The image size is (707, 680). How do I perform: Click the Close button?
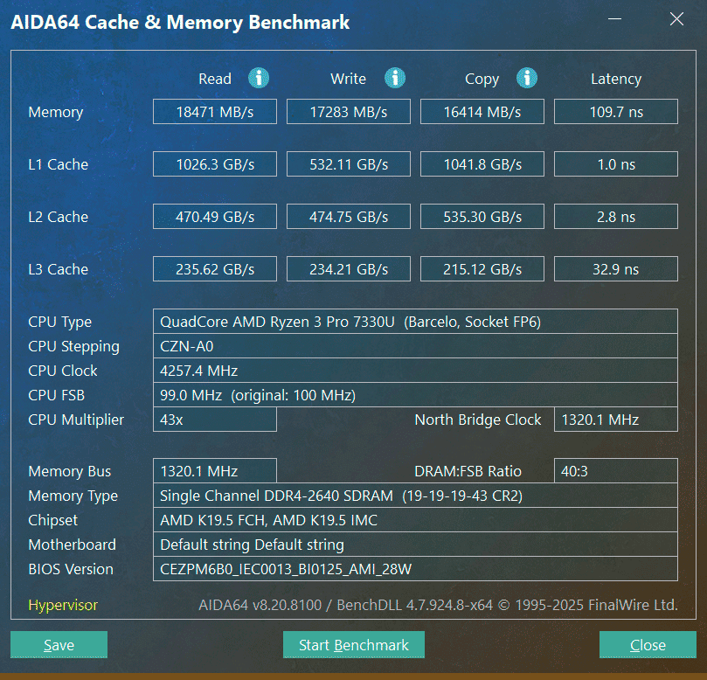click(648, 644)
